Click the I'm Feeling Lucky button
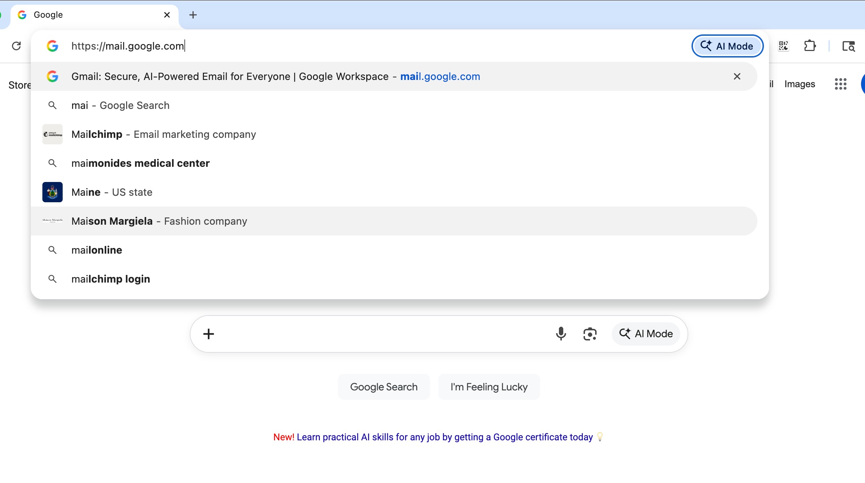 pyautogui.click(x=489, y=387)
